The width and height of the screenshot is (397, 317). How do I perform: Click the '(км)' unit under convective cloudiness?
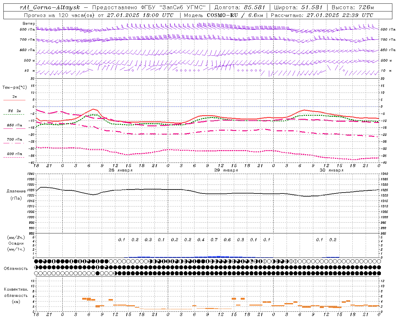[16, 302]
